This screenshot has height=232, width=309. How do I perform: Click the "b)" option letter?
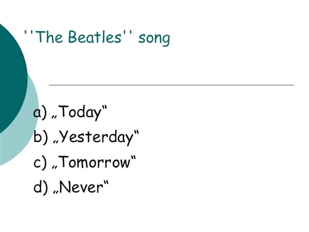40,137
